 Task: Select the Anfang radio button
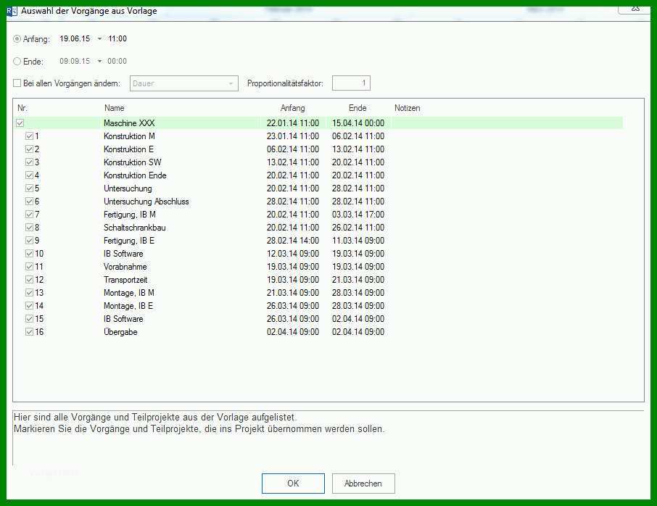pyautogui.click(x=17, y=39)
